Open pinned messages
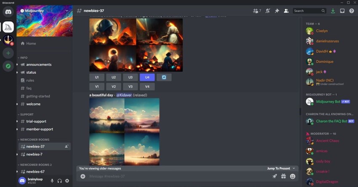358x187 pixels. [277, 11]
